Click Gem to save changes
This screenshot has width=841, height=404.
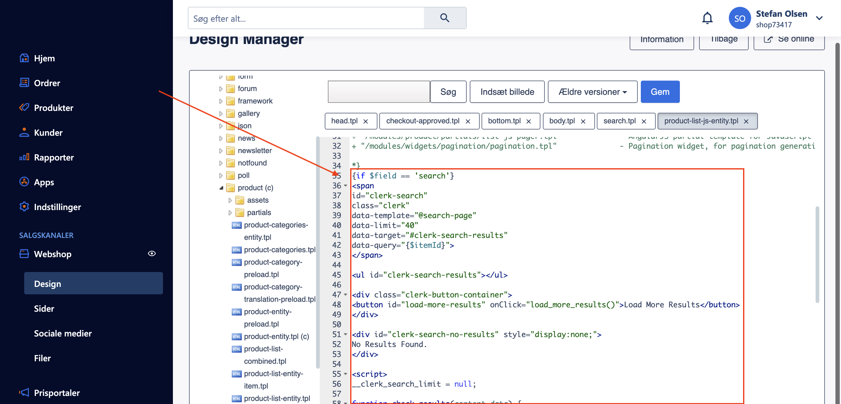pyautogui.click(x=660, y=92)
